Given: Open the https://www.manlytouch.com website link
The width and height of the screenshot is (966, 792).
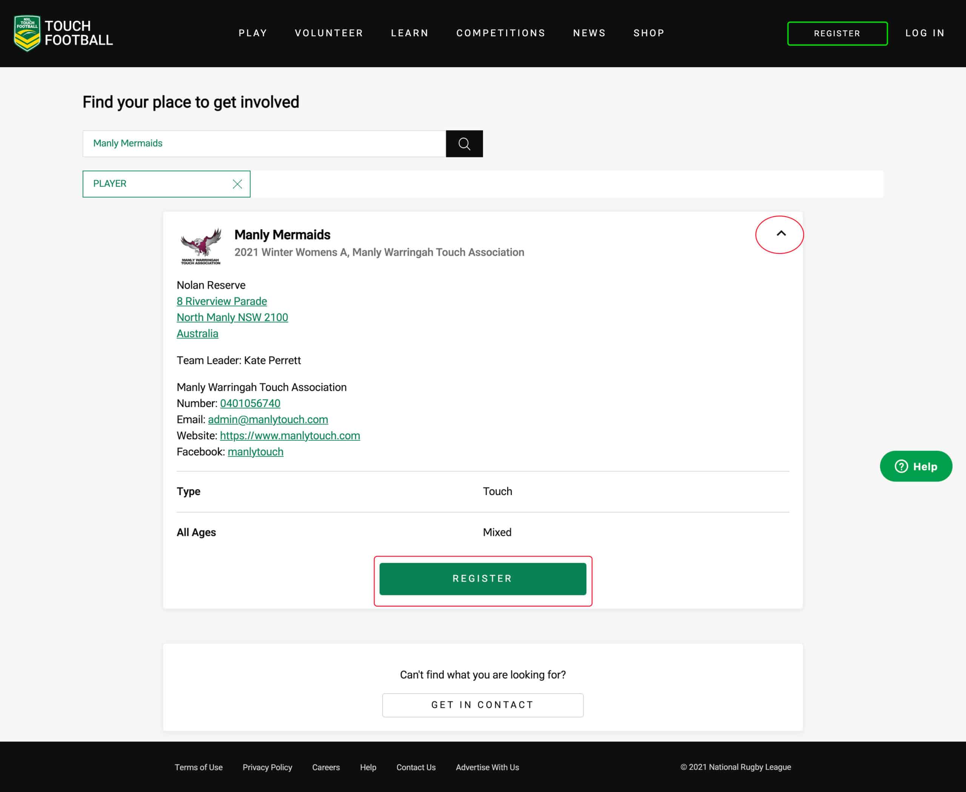Looking at the screenshot, I should tap(290, 436).
